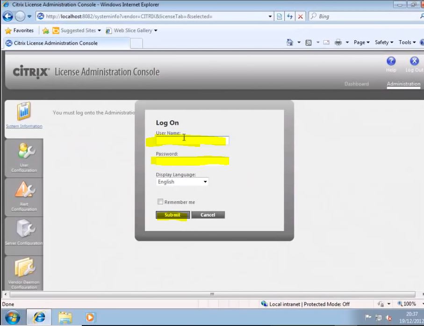Click the muted volume speaker tray icon

point(389,318)
